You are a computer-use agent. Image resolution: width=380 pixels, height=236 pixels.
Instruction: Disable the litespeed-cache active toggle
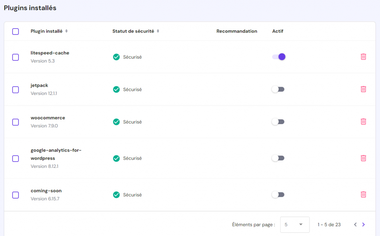point(278,57)
